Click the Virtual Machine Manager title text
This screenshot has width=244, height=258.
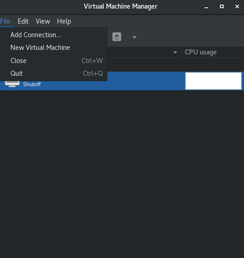coord(120,6)
